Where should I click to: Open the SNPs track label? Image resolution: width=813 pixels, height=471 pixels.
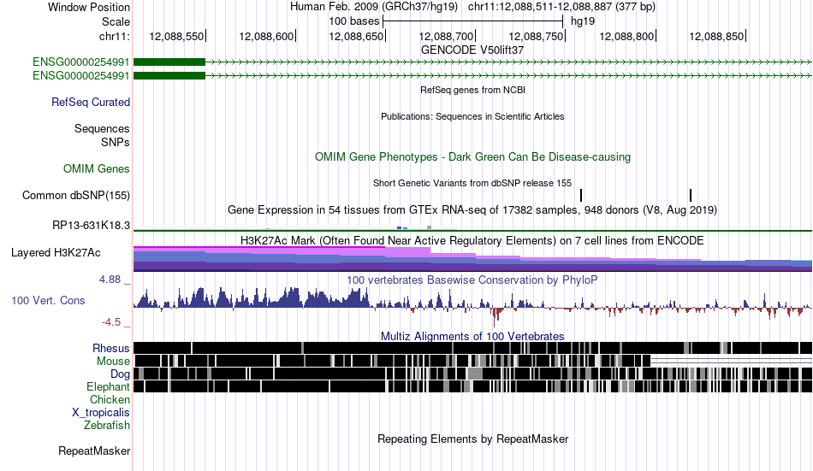[x=116, y=142]
